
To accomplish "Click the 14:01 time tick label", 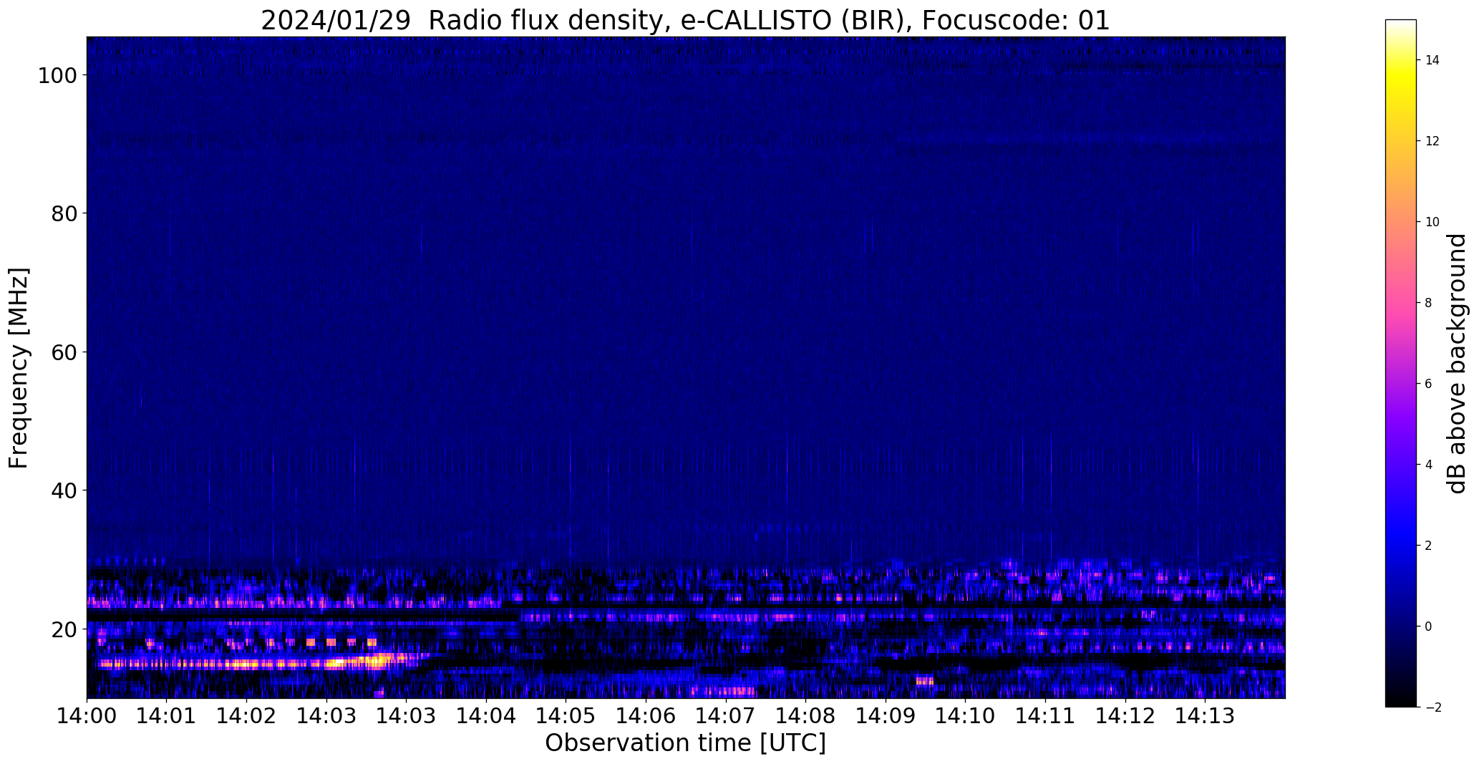I will click(167, 715).
